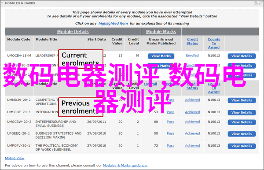
Task: Open the Modules & Marks guidance link
Action: click(125, 166)
